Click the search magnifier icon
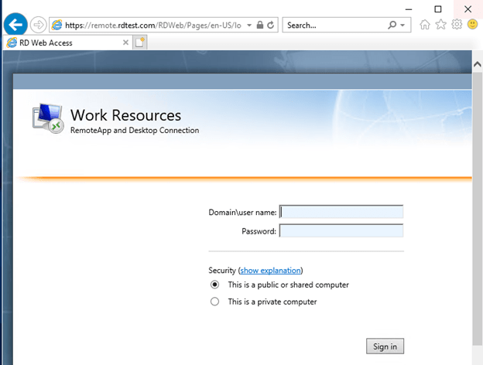 pos(392,25)
